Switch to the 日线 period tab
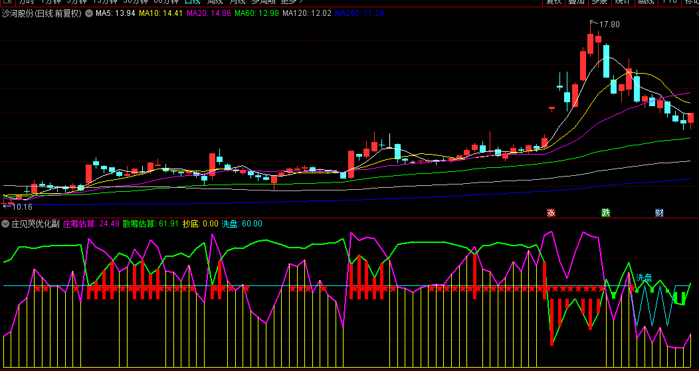The height and width of the screenshot is (371, 699). pyautogui.click(x=192, y=2)
